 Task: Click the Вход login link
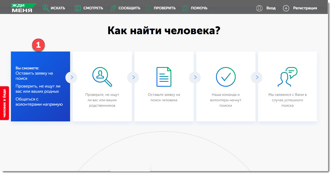(271, 8)
